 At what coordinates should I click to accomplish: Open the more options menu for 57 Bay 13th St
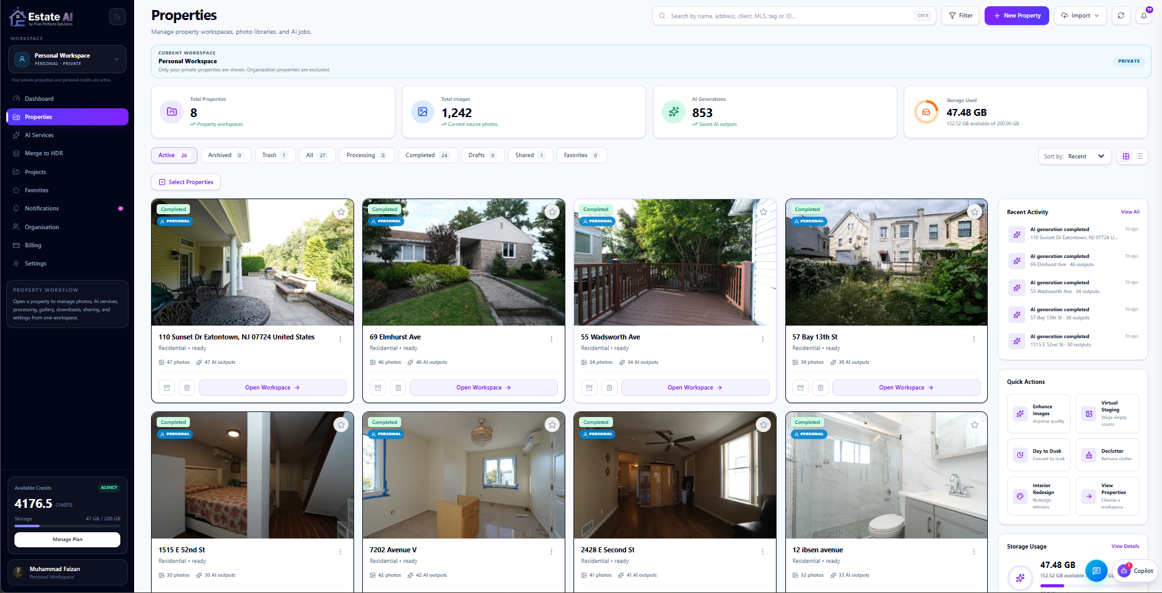[974, 339]
